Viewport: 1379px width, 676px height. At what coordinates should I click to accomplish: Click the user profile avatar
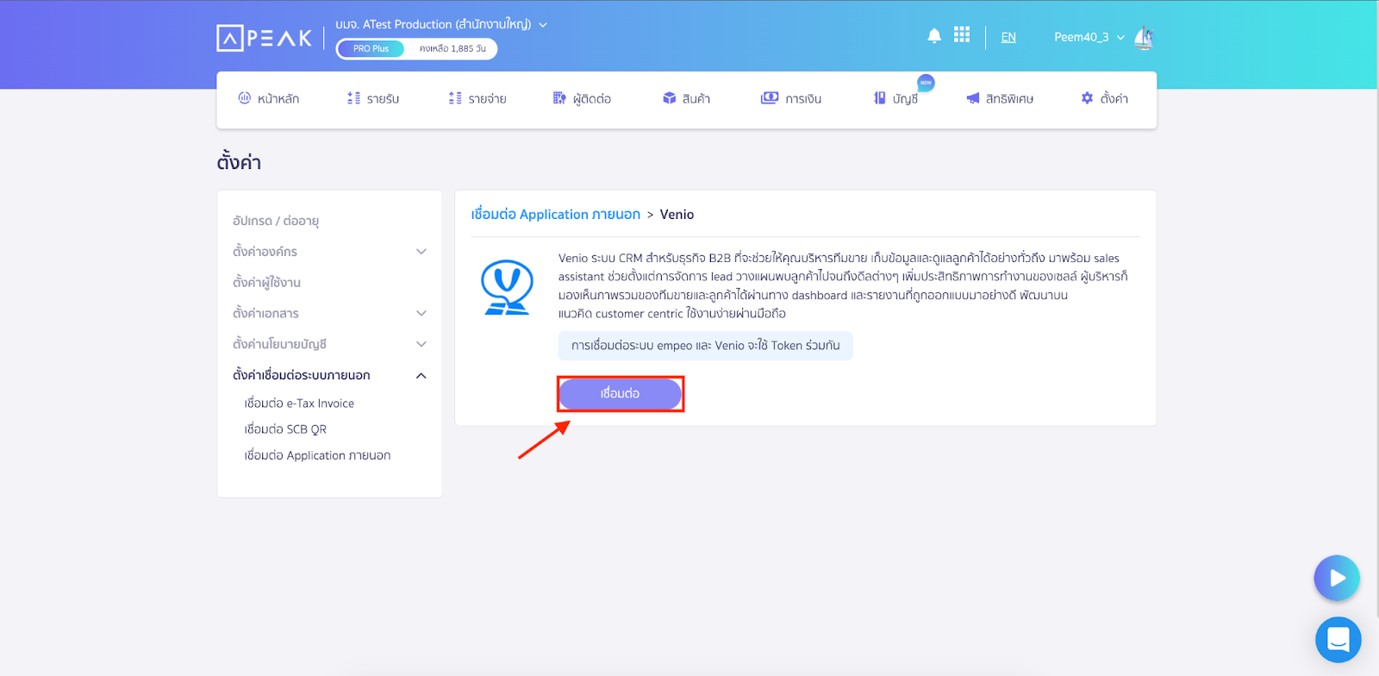tap(1144, 38)
